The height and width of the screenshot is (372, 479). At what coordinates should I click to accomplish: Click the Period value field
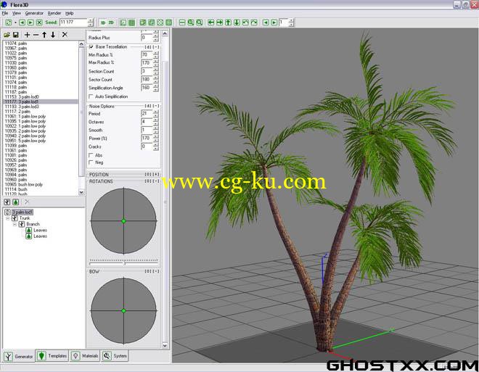click(147, 114)
